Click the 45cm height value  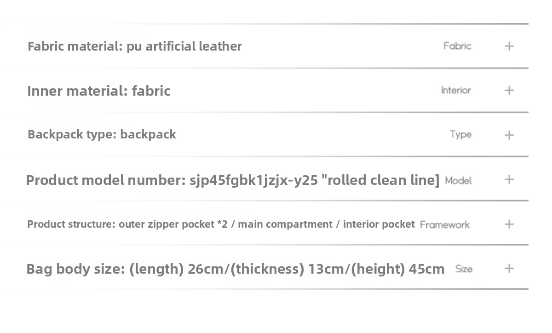(x=426, y=269)
